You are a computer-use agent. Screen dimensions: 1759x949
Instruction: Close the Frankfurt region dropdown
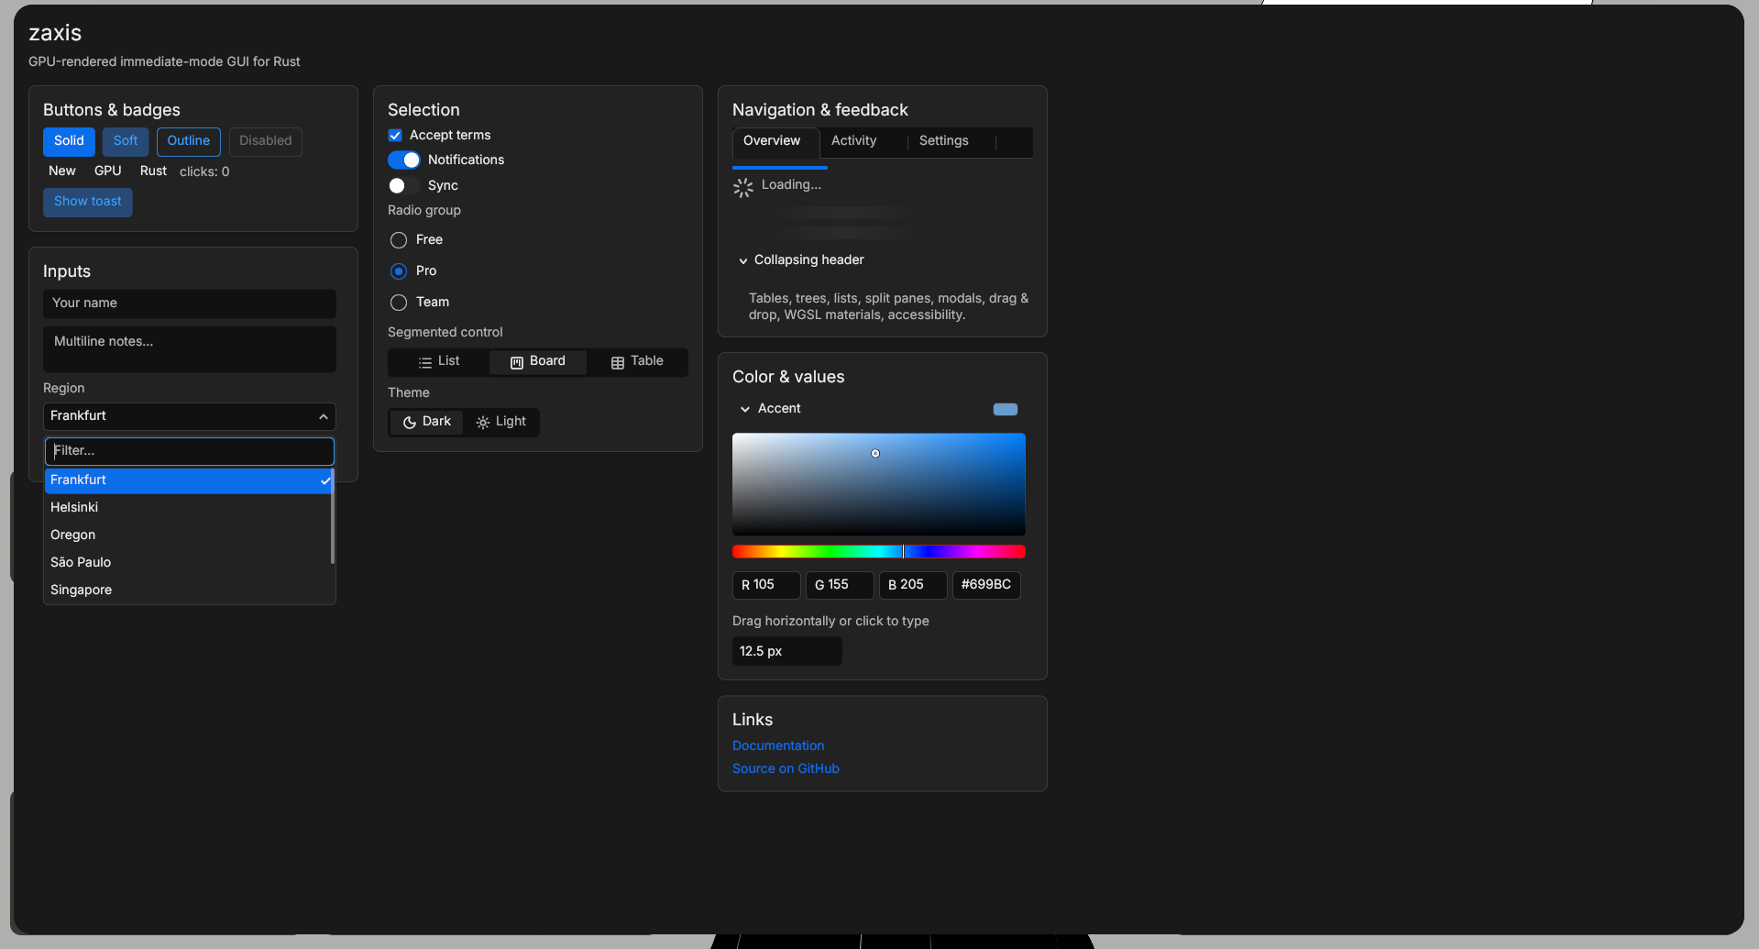click(x=190, y=416)
